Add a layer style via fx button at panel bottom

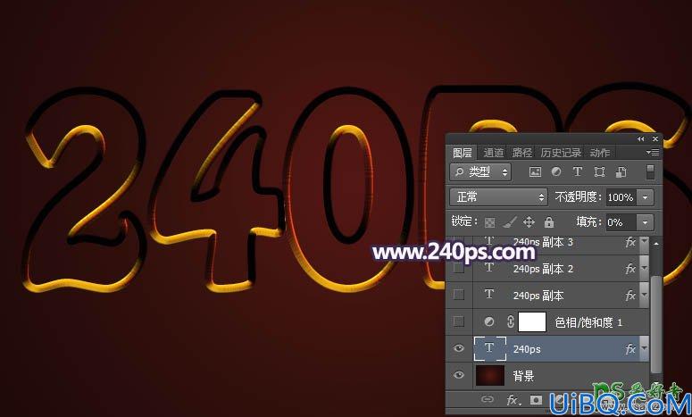(x=512, y=400)
